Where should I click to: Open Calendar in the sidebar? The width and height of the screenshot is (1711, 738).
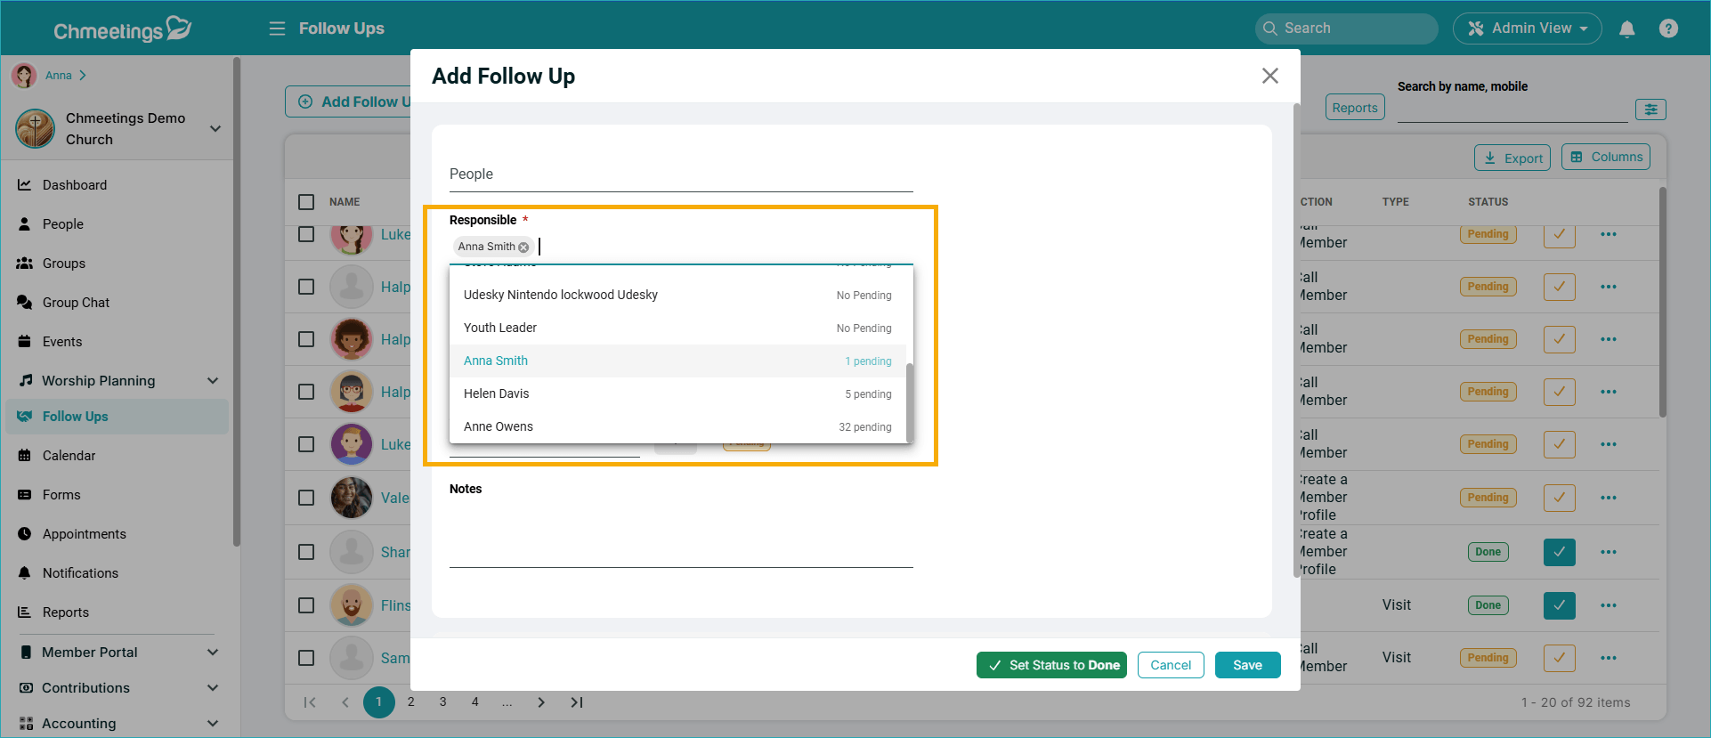[x=69, y=456]
